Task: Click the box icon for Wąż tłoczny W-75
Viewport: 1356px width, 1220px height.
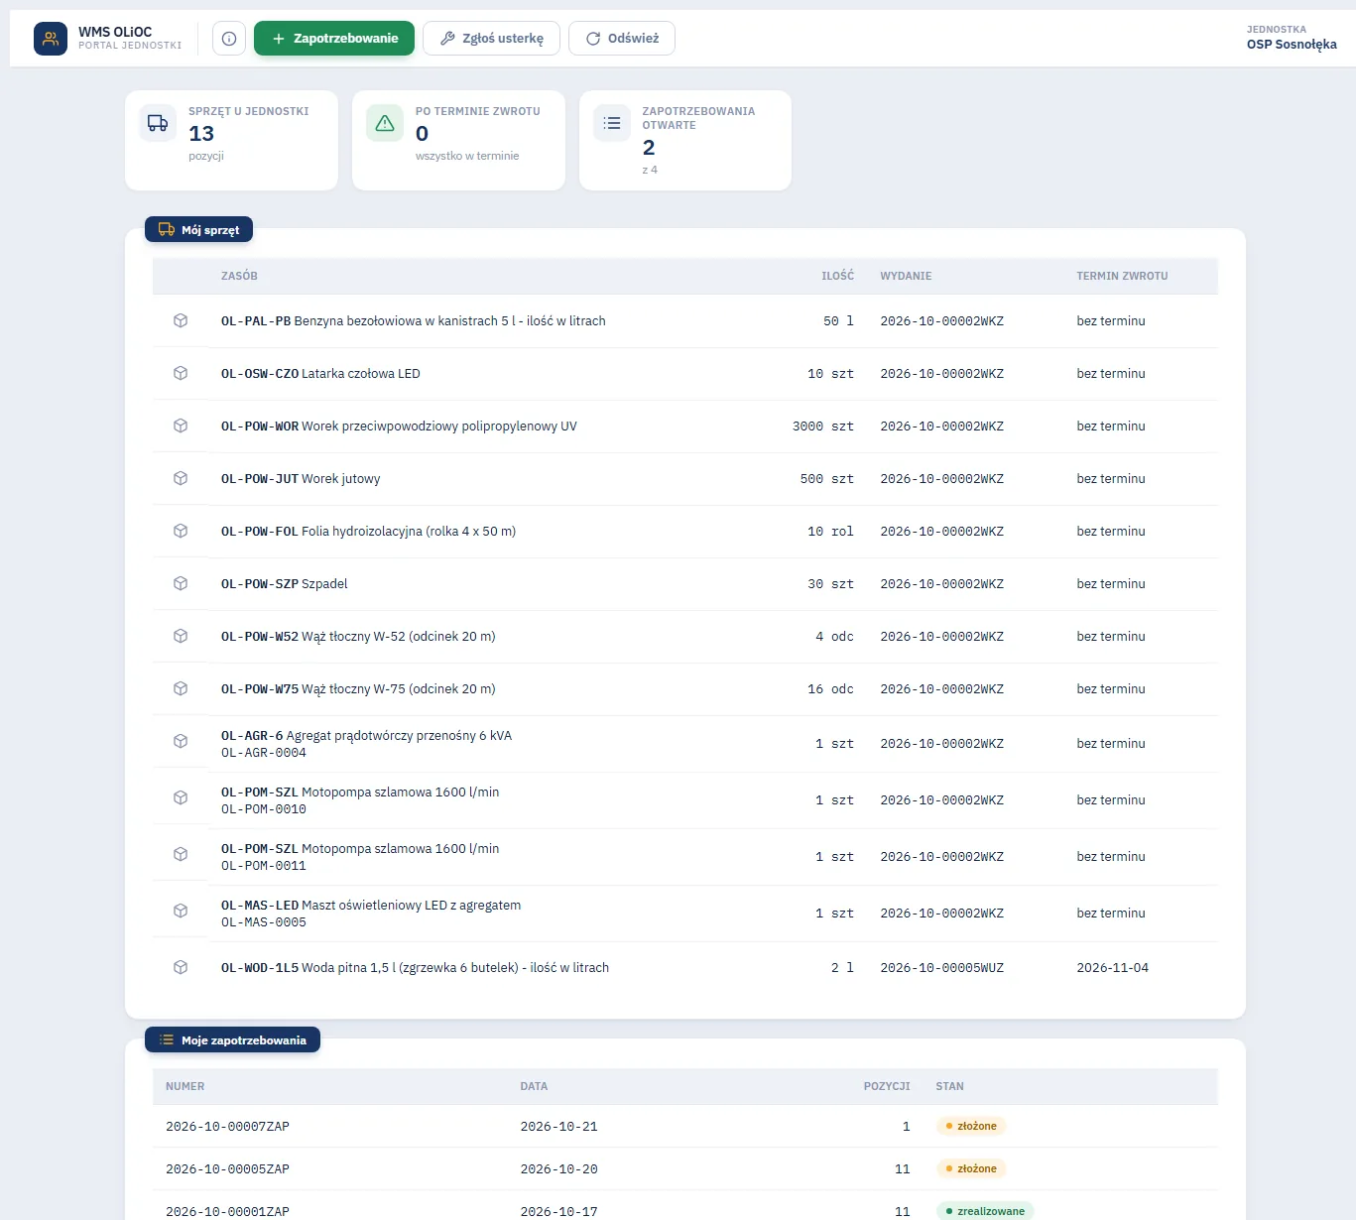Action: click(181, 688)
